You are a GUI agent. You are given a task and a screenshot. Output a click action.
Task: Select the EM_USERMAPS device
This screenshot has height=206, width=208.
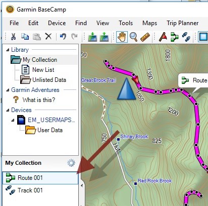51,120
